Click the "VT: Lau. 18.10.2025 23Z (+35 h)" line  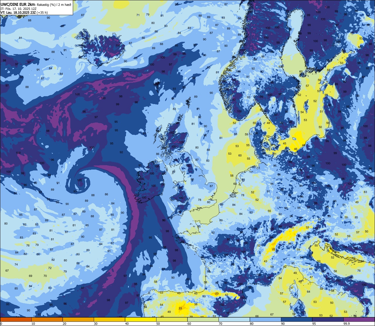click(x=24, y=12)
